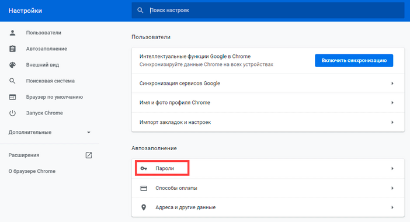
Task: Open О браузере Chrome sidebar item
Action: [x=32, y=171]
